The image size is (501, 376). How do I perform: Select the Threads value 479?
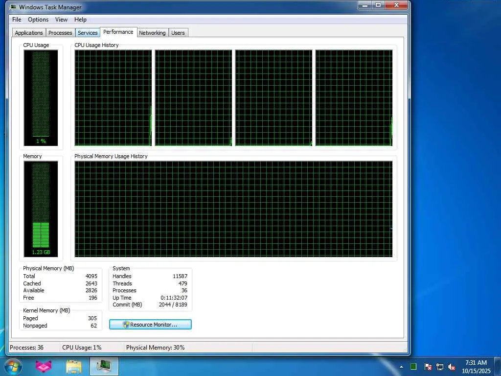[183, 283]
